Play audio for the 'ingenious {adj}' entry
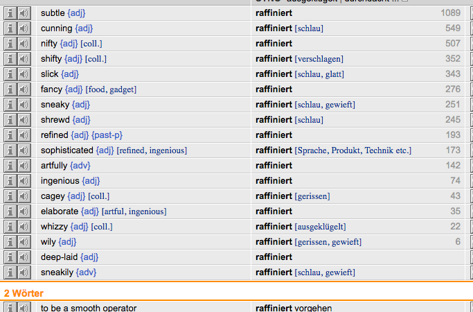This screenshot has width=473, height=312. [x=24, y=181]
